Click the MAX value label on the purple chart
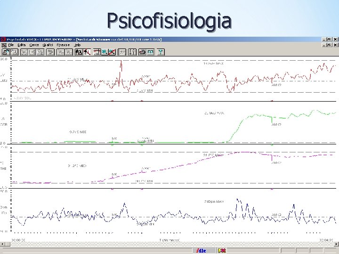Image resolution: width=339 pixels, height=254 pixels. [213, 155]
